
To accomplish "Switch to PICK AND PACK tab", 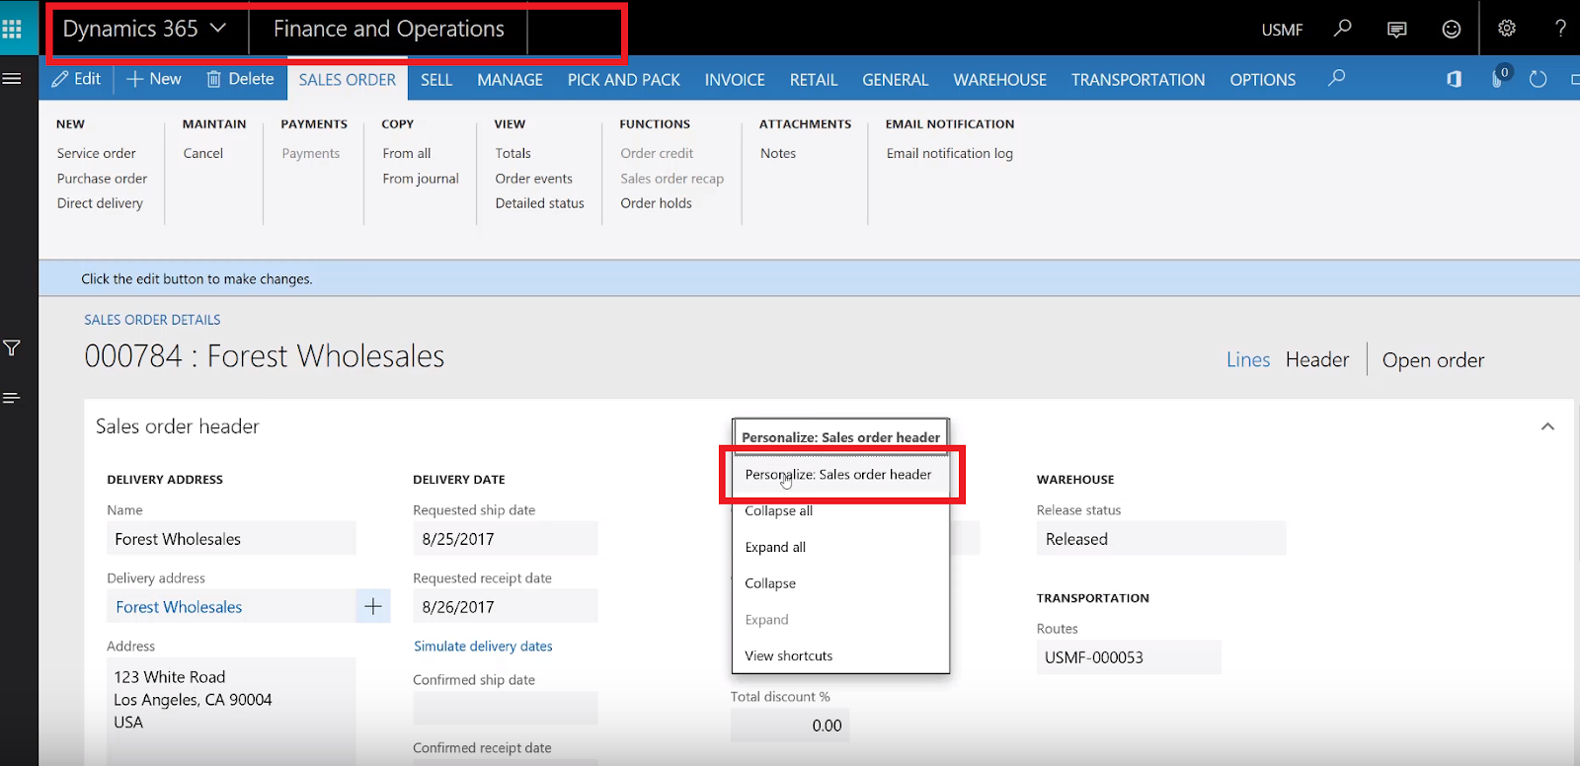I will click(x=624, y=80).
